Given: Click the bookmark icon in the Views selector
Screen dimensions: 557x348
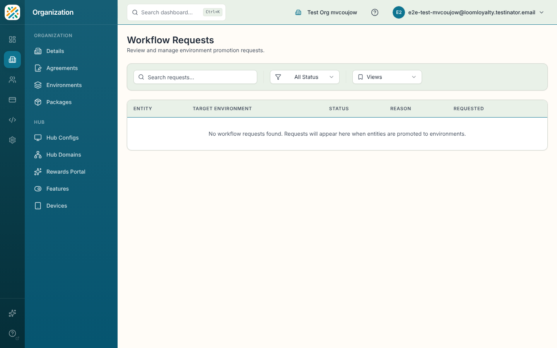Looking at the screenshot, I should (361, 77).
